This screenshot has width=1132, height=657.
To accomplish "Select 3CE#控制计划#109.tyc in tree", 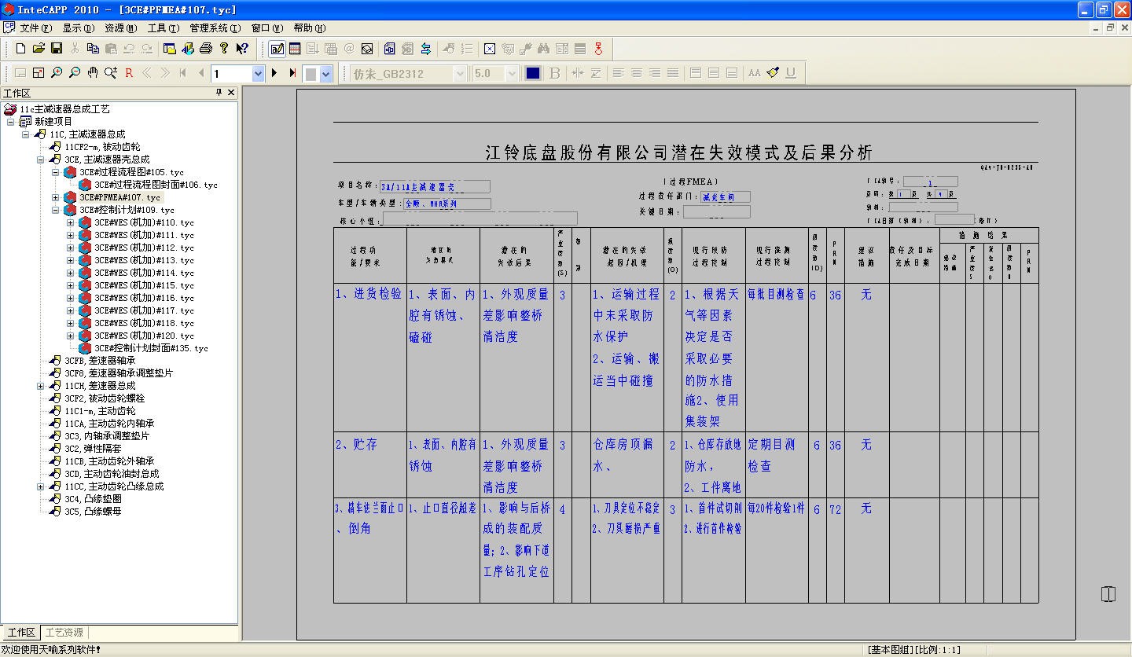I will tap(127, 210).
